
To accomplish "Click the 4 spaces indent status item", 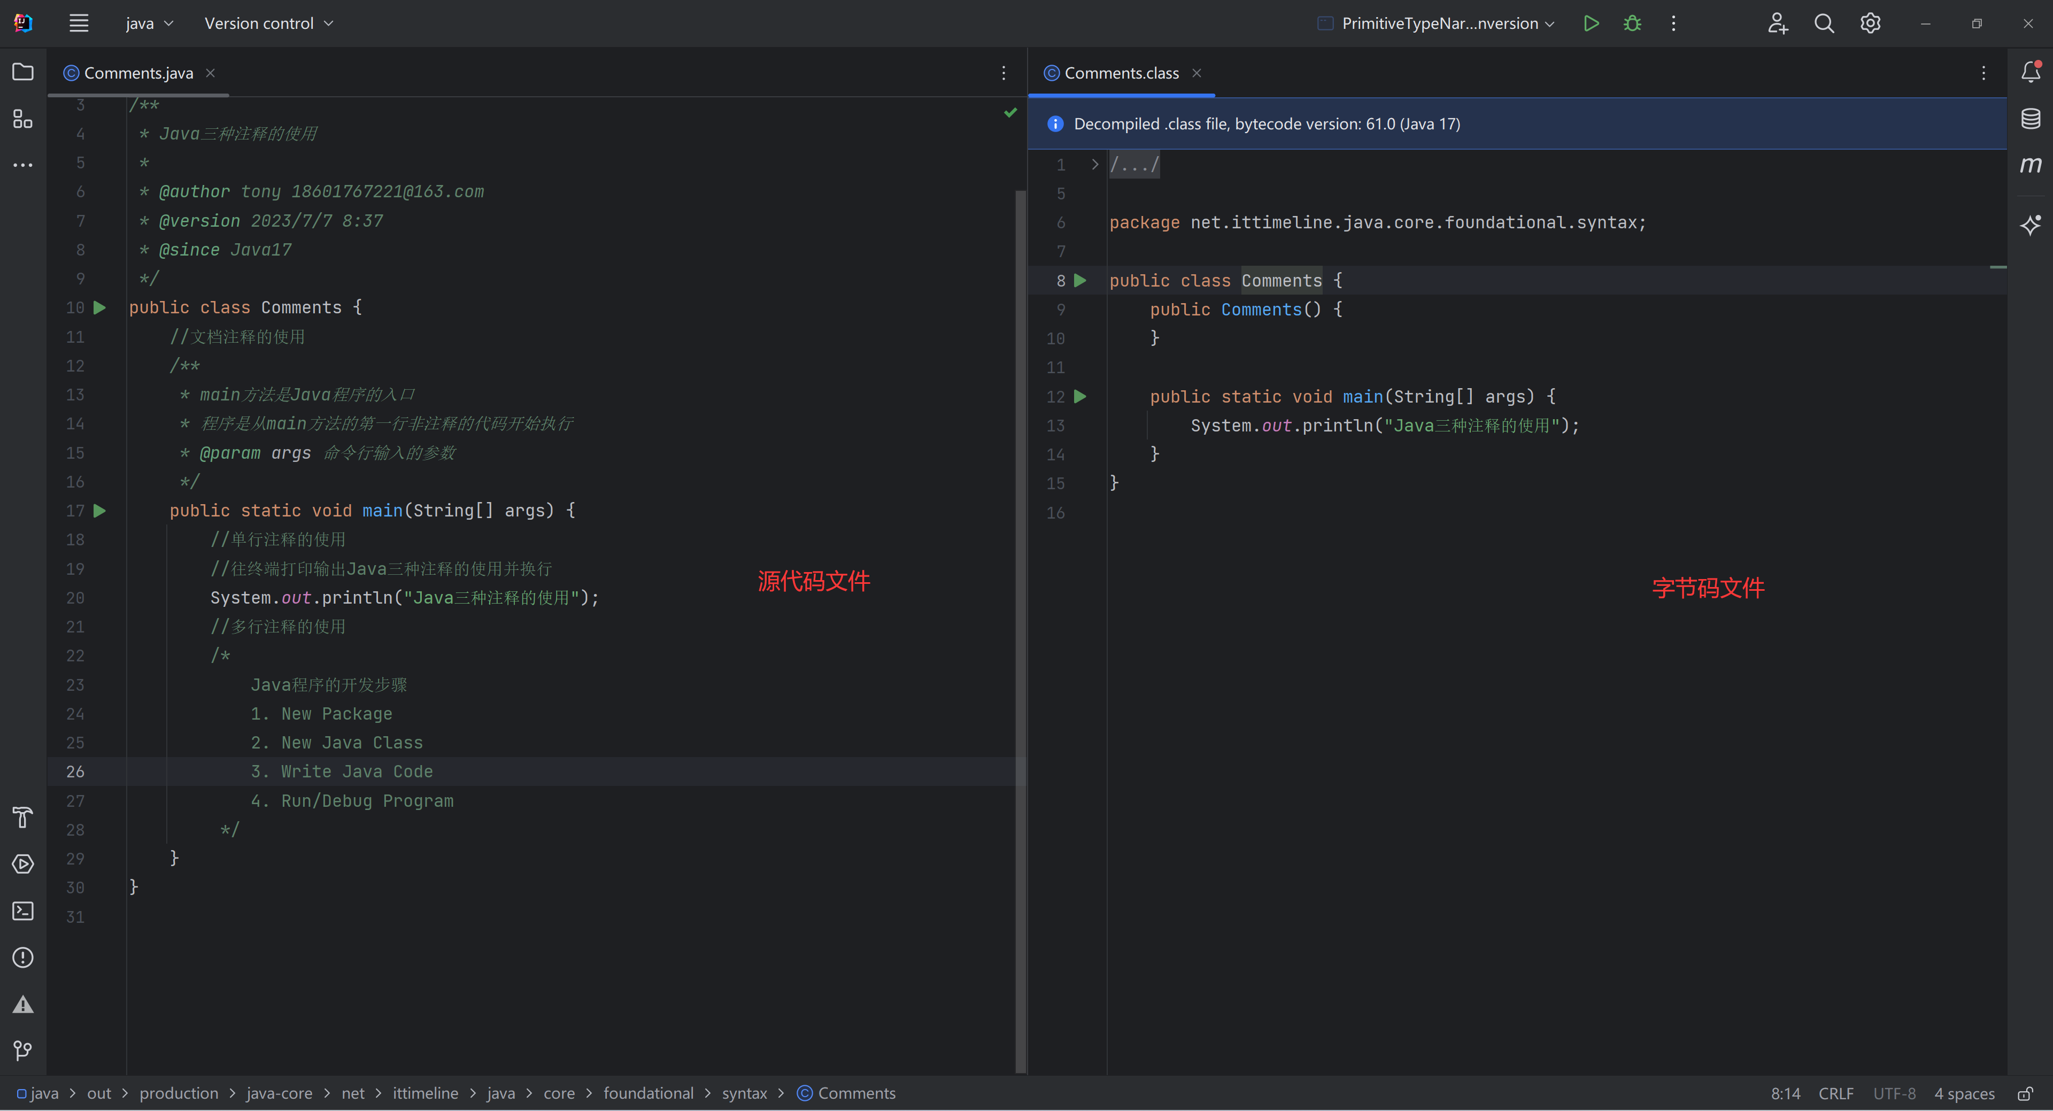I will point(1965,1093).
